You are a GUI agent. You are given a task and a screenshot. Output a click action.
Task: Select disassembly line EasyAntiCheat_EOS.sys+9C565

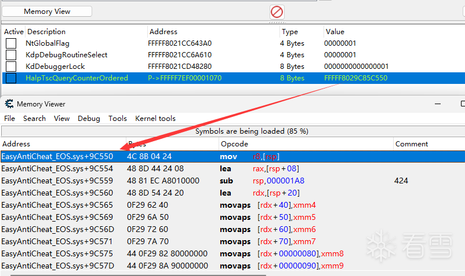coord(232,205)
